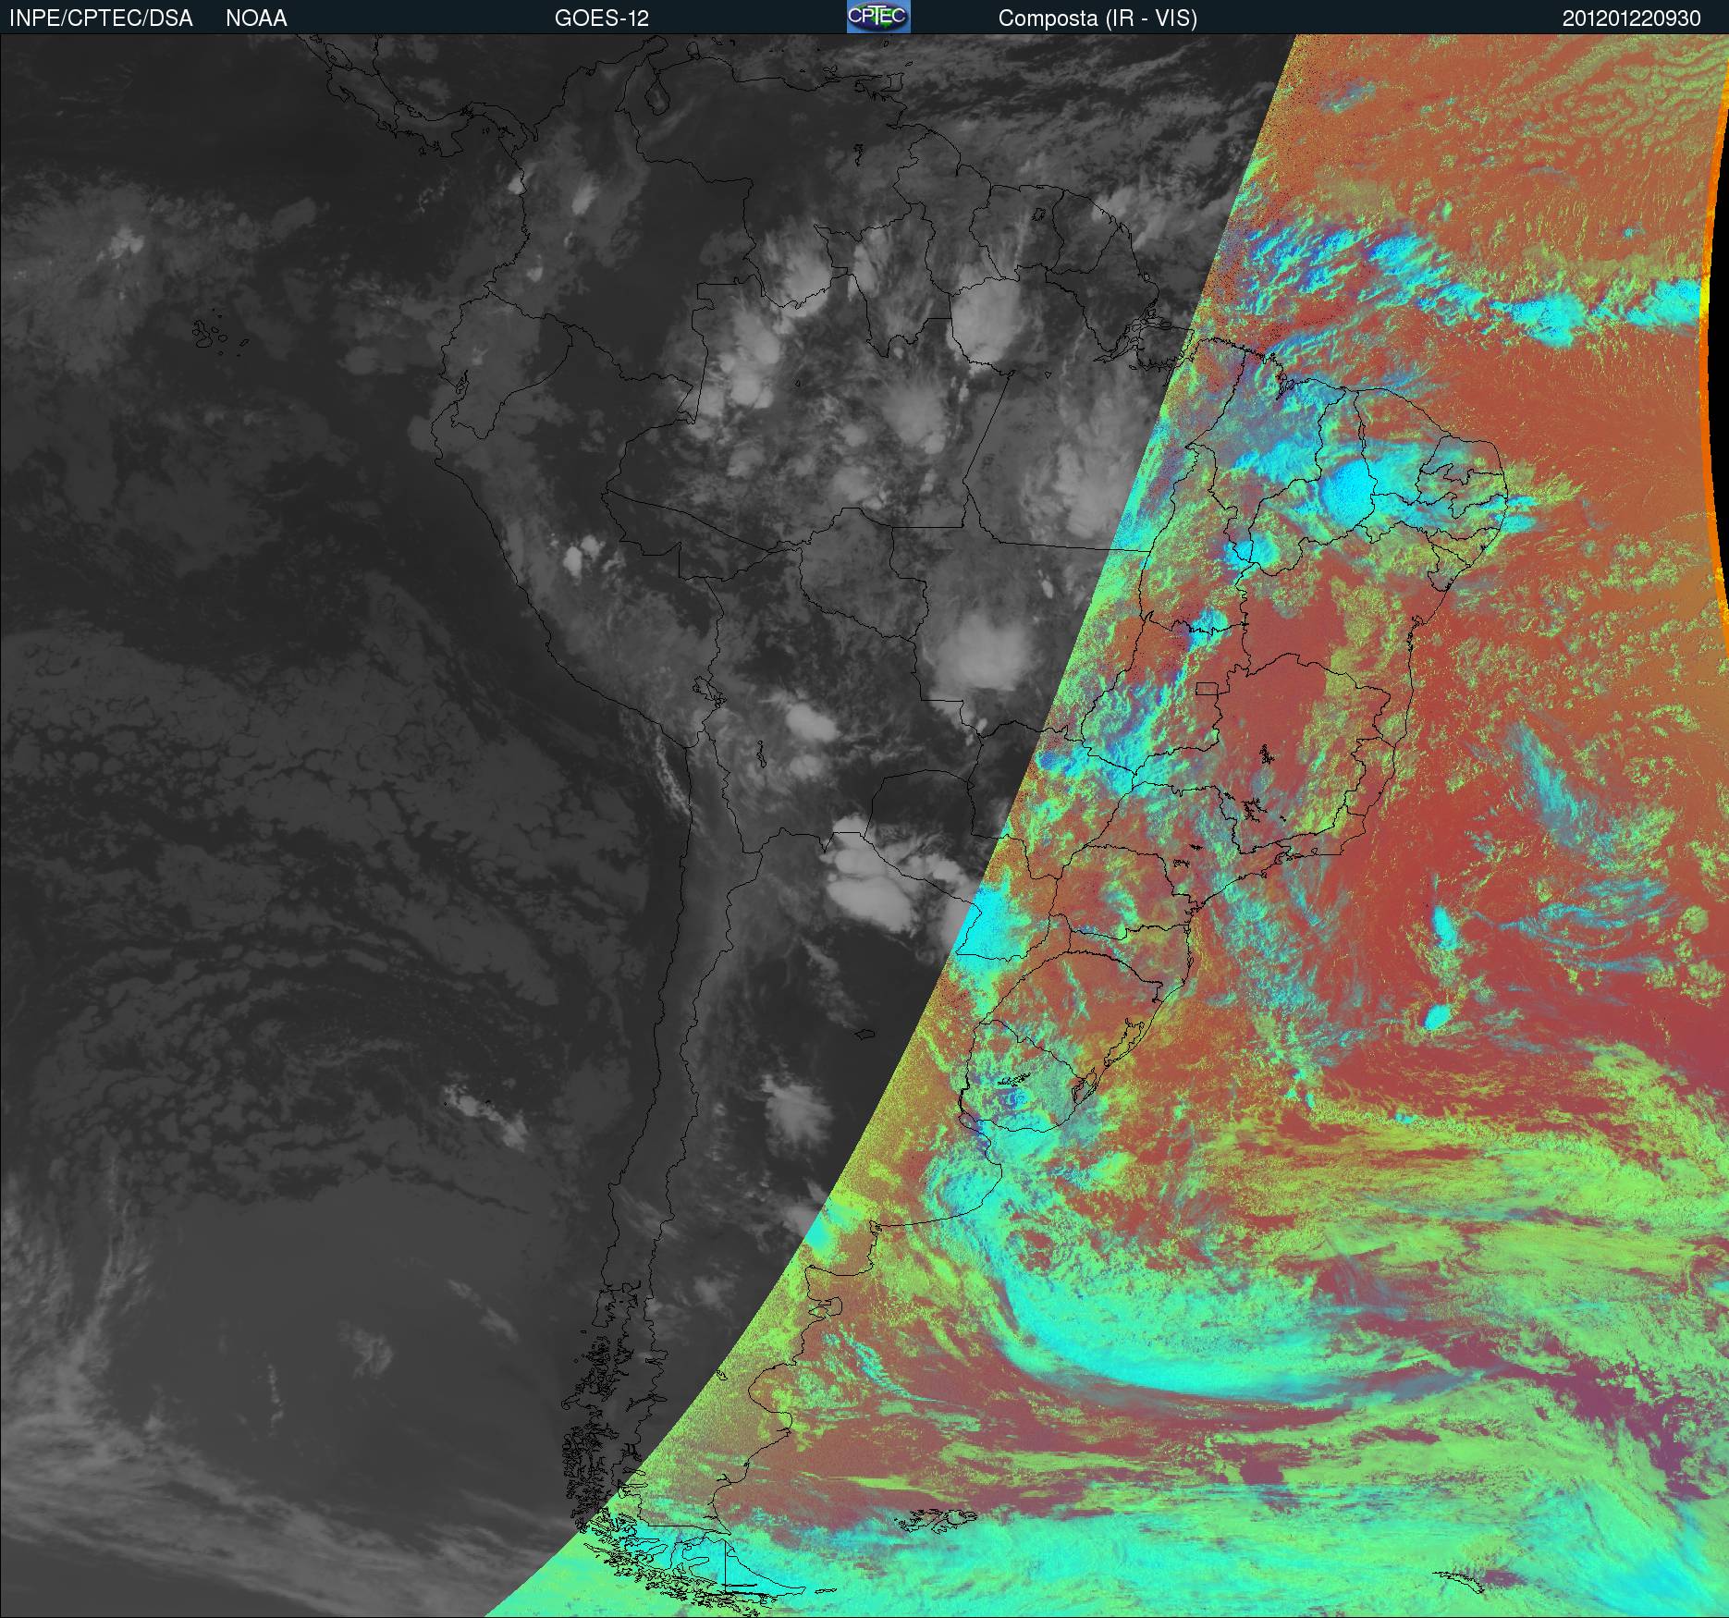Click the 201201220930 timestamp
This screenshot has height=1618, width=1729.
tap(1631, 18)
